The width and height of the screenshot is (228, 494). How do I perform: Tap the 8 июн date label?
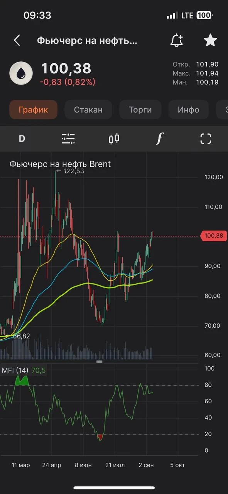click(83, 465)
